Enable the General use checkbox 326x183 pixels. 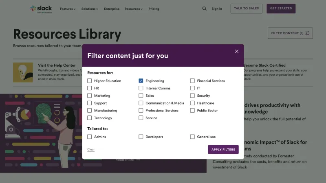click(192, 137)
